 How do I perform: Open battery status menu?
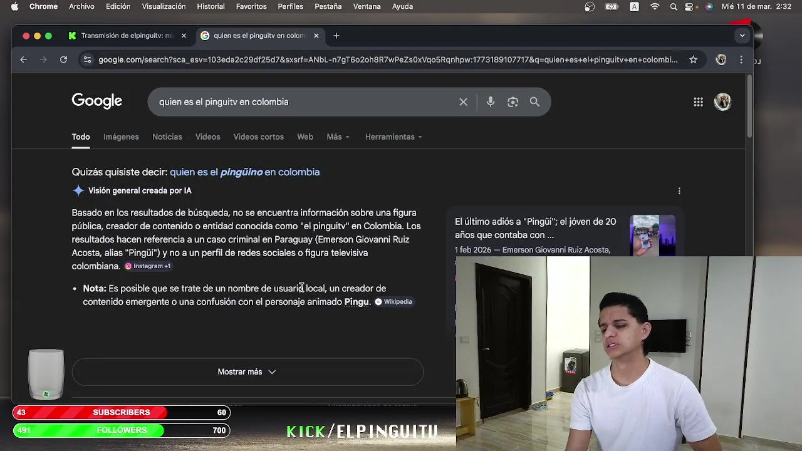(x=612, y=6)
